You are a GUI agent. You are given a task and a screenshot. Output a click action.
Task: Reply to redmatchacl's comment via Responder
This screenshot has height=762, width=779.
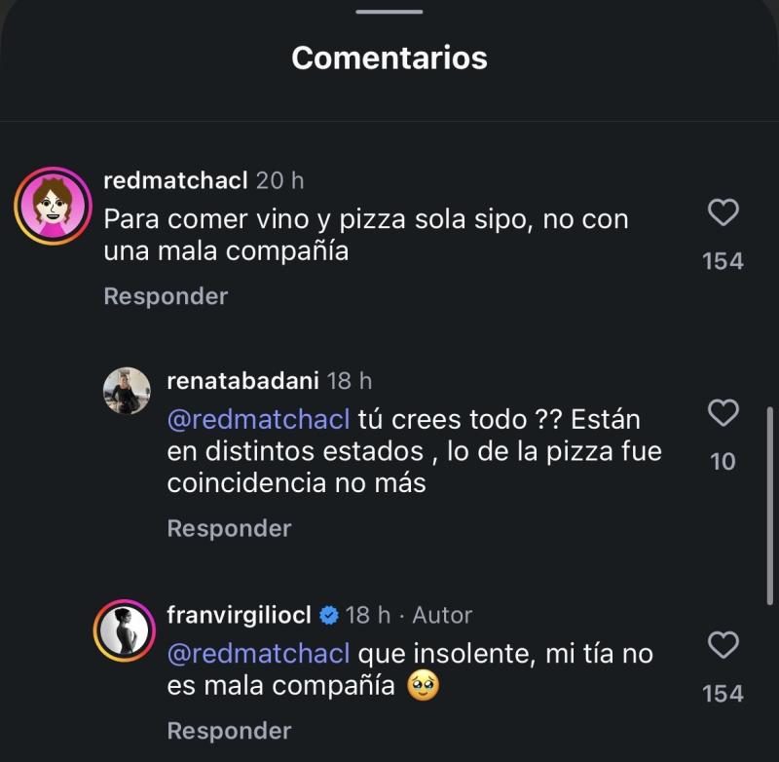point(166,296)
